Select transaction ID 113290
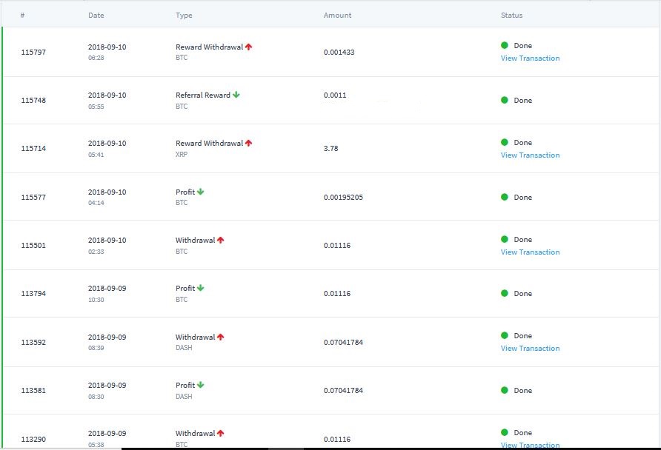Screen dimensions: 661x450 pos(33,439)
